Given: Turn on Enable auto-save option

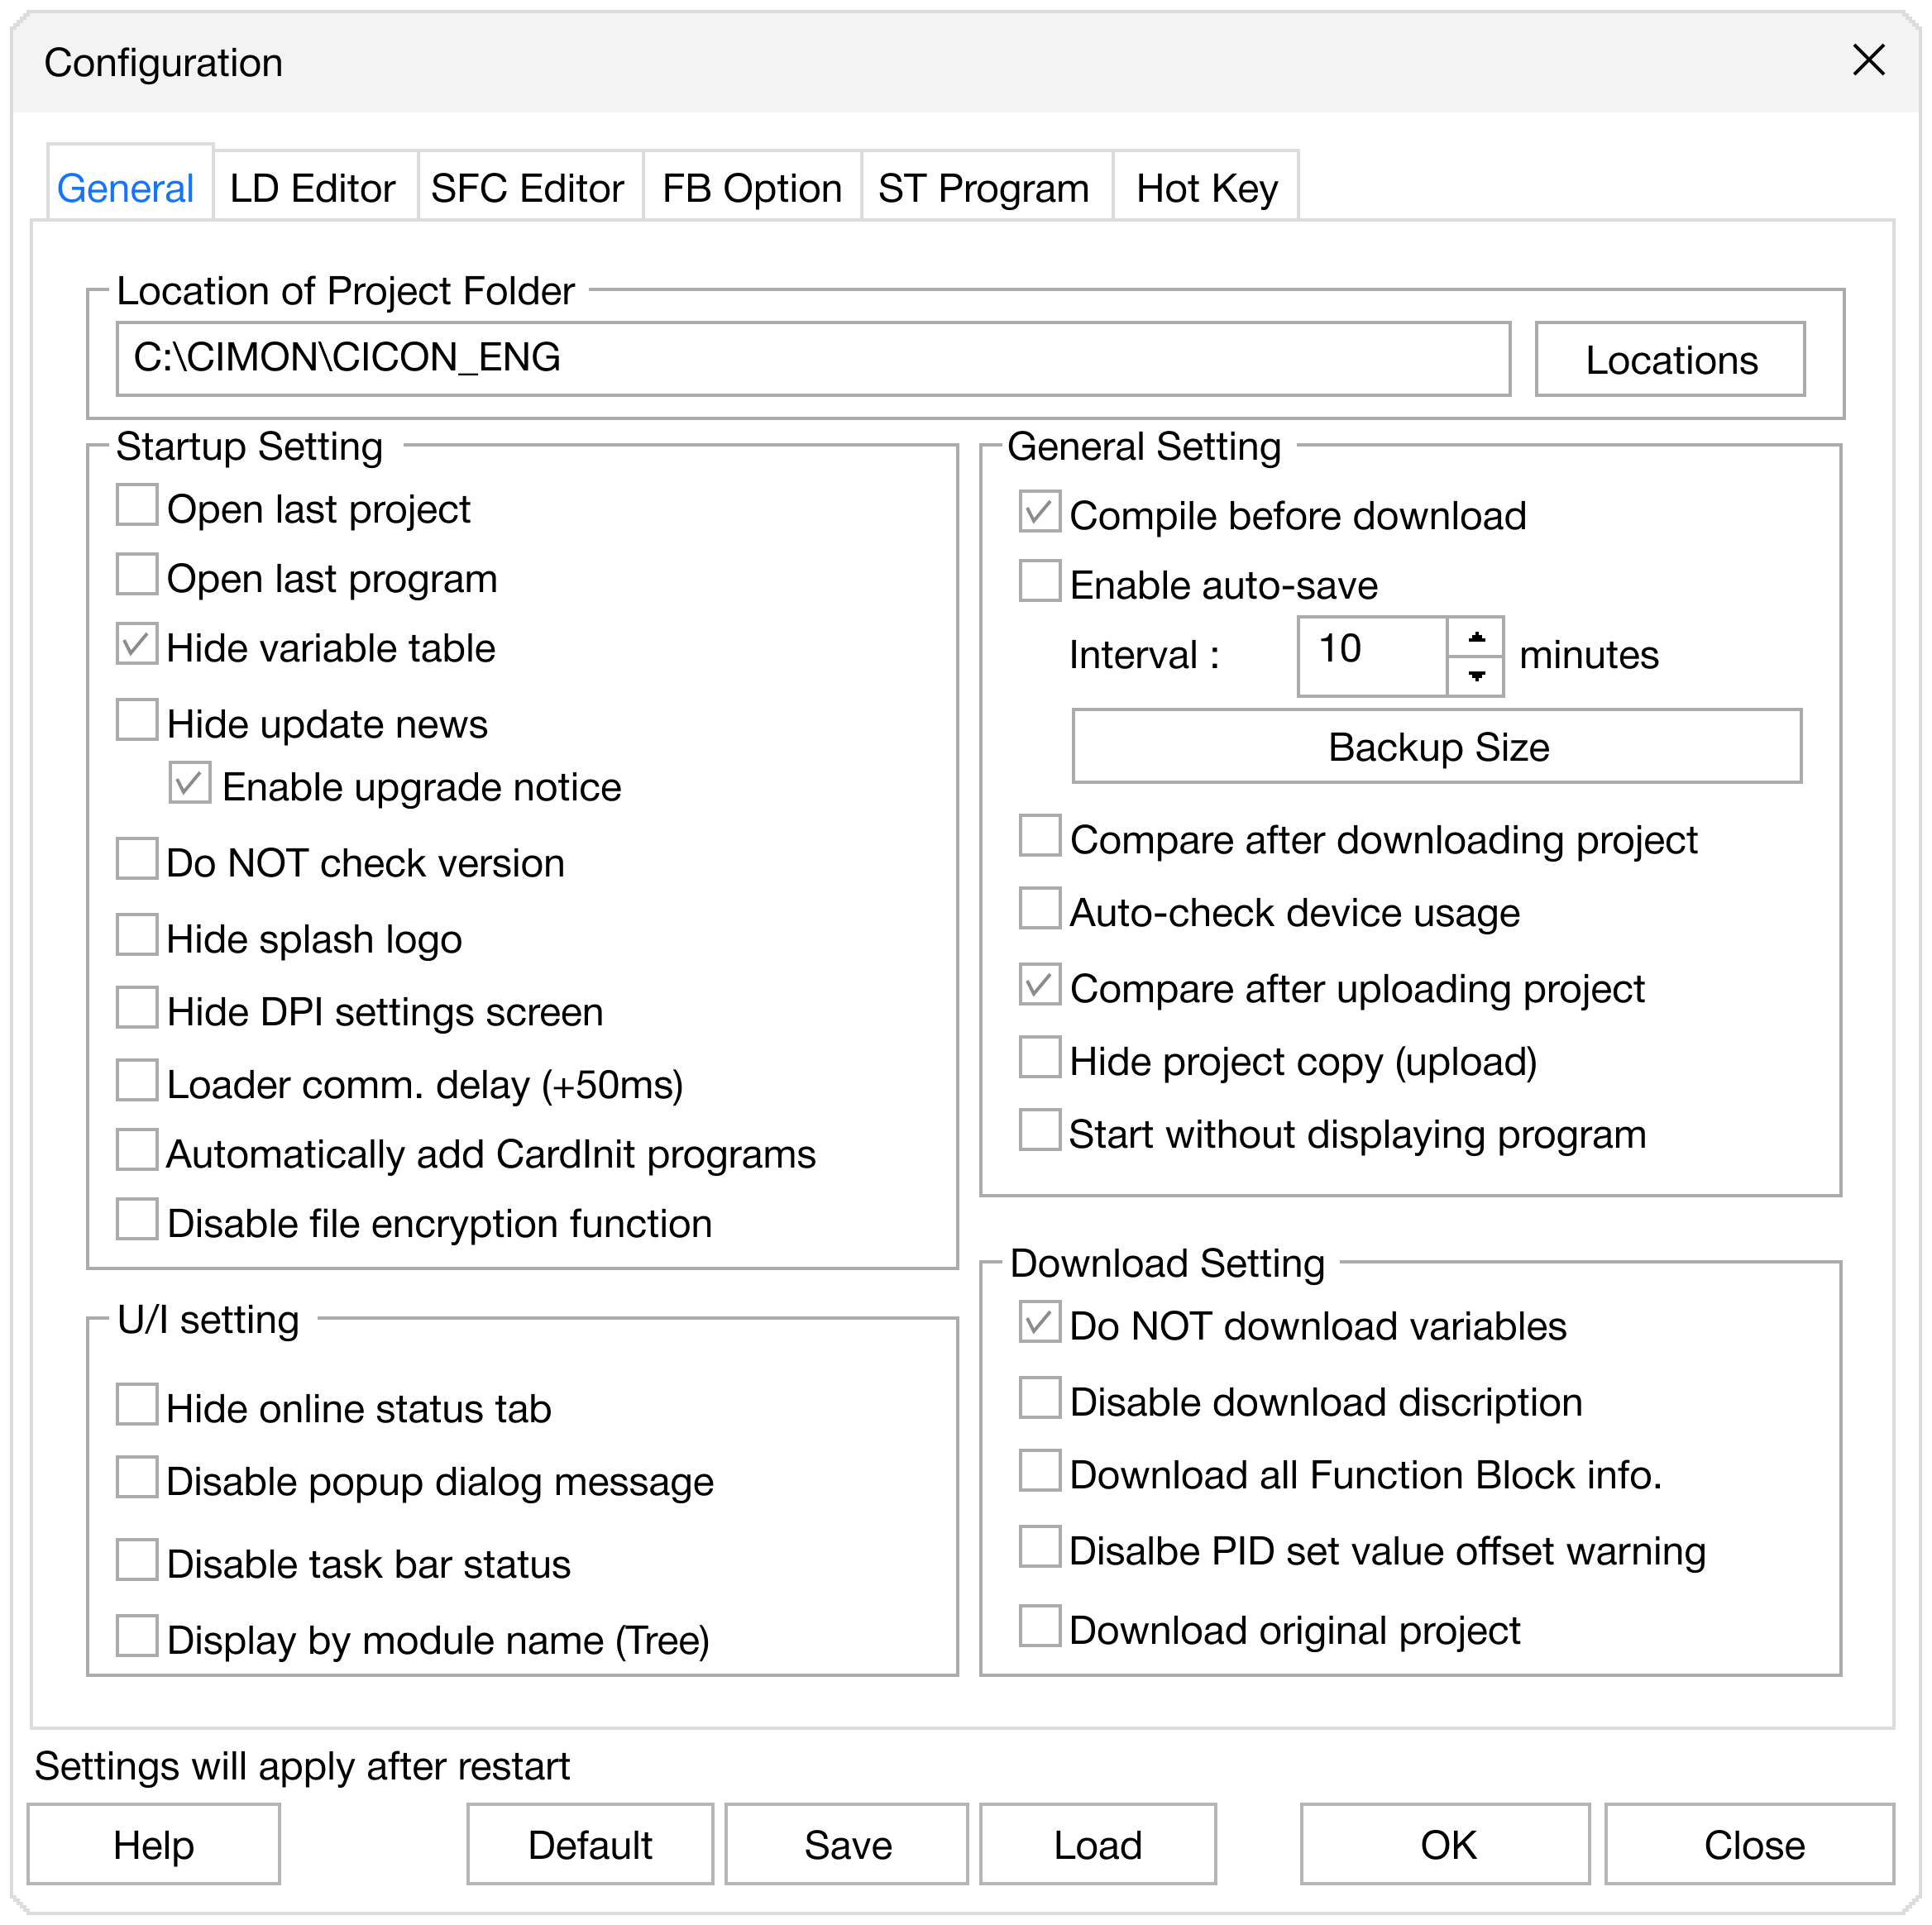Looking at the screenshot, I should pyautogui.click(x=1039, y=581).
